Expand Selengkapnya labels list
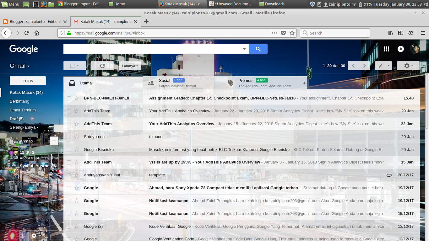Screen dimensions: 429x241 [24, 127]
